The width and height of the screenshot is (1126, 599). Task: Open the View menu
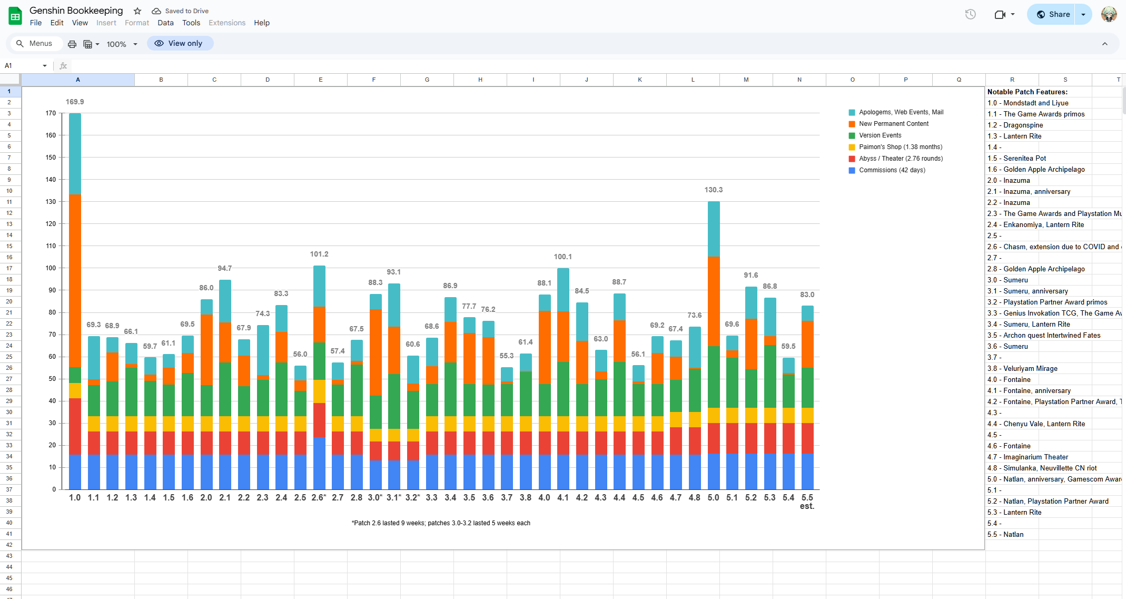coord(80,23)
